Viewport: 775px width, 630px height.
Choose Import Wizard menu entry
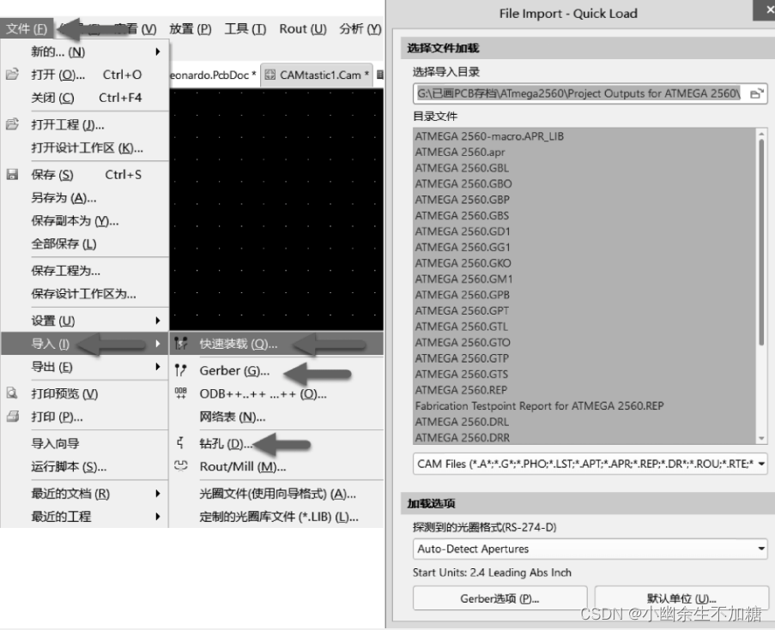[85, 443]
